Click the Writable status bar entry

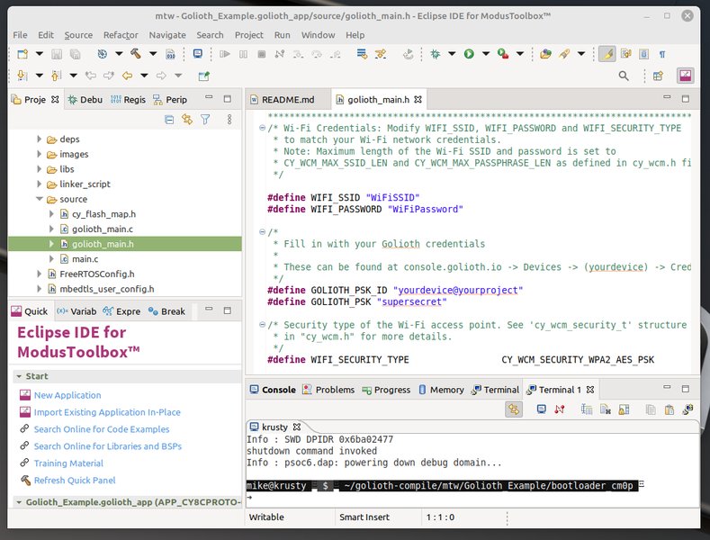[x=266, y=517]
